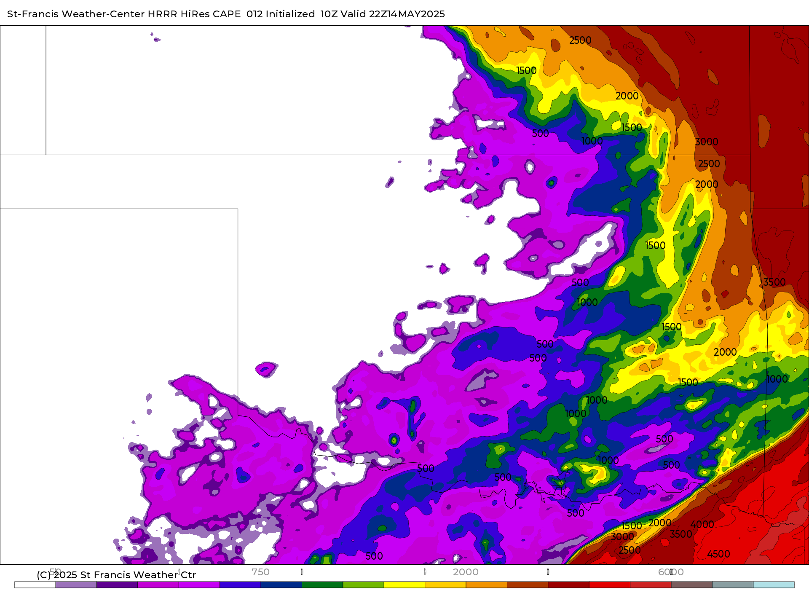Choose the golden yellow legend swatch

point(445,585)
